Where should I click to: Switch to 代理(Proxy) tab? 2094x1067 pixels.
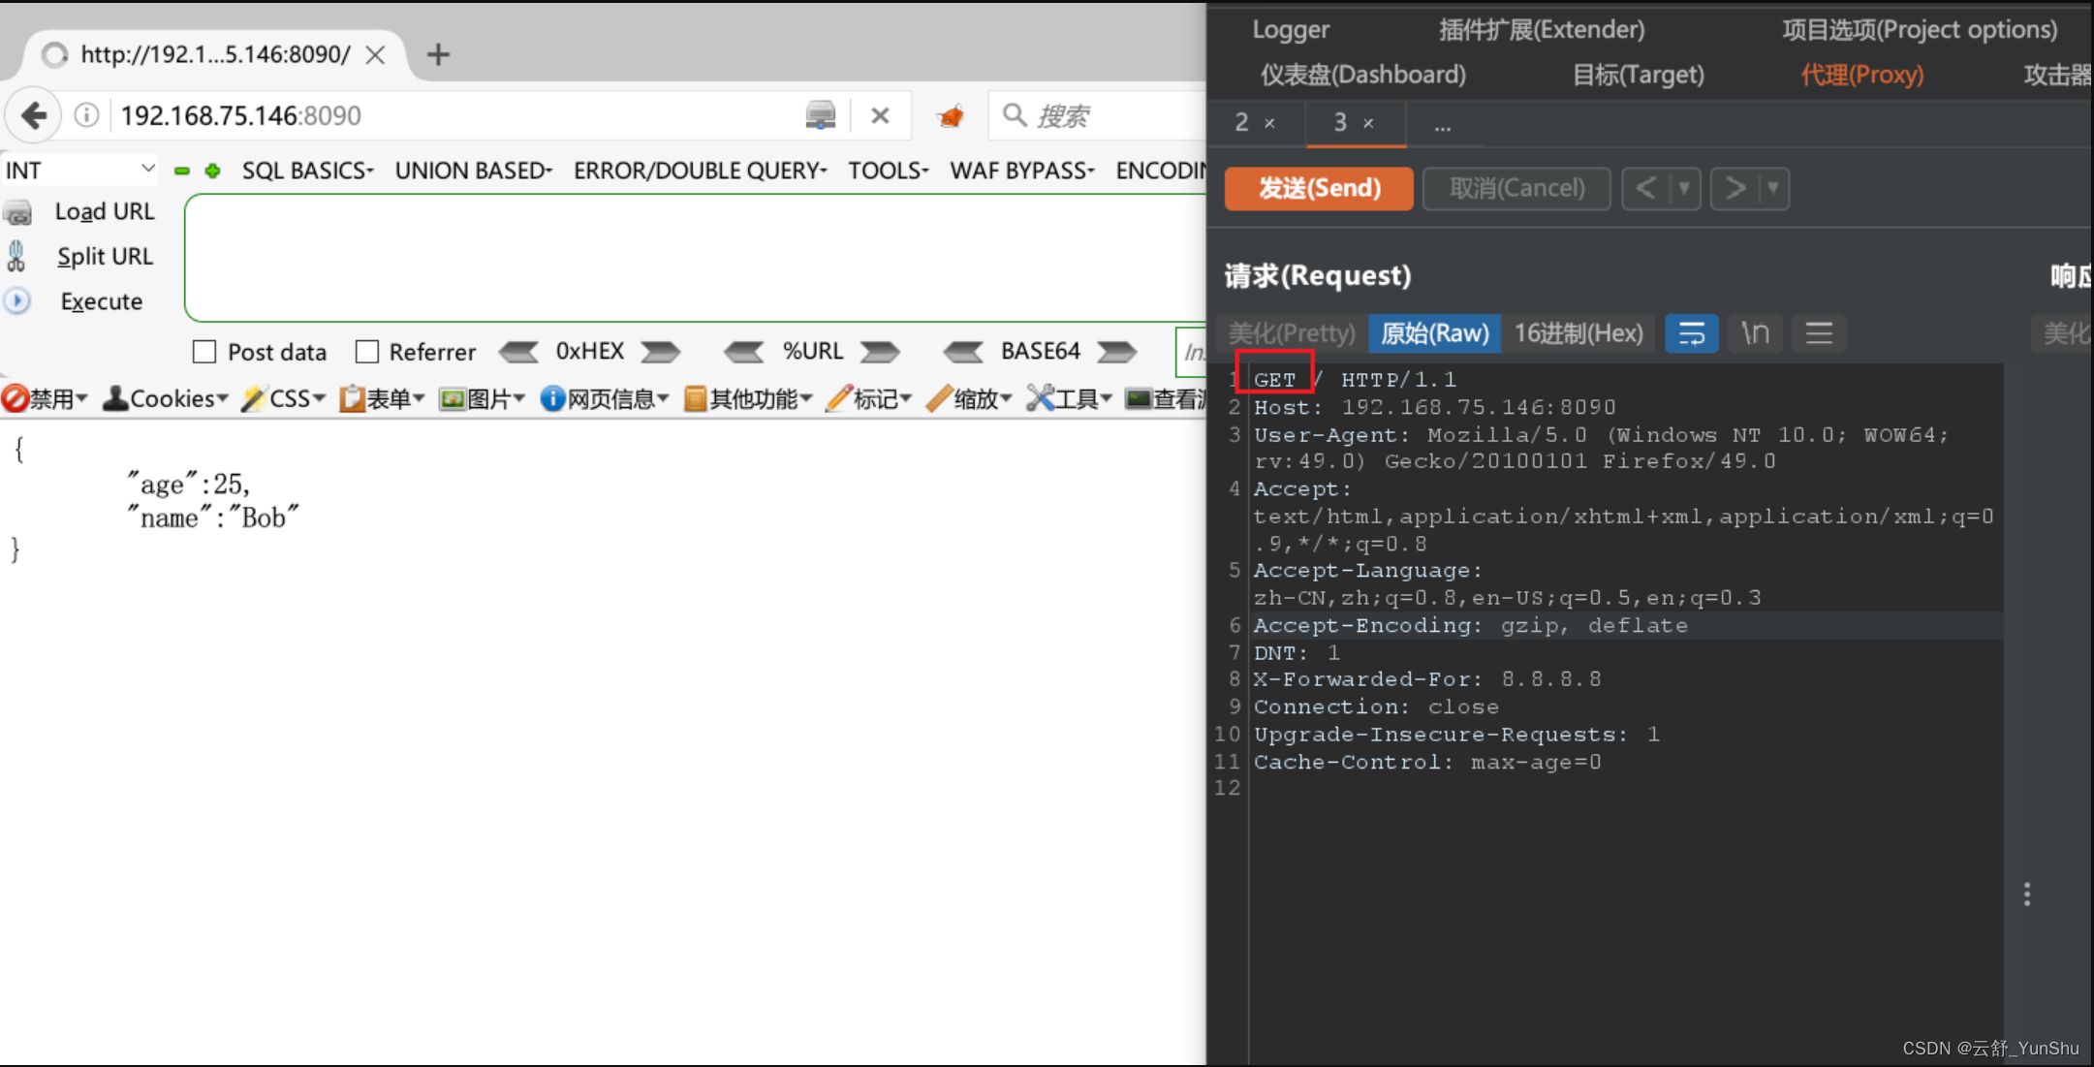tap(1862, 75)
